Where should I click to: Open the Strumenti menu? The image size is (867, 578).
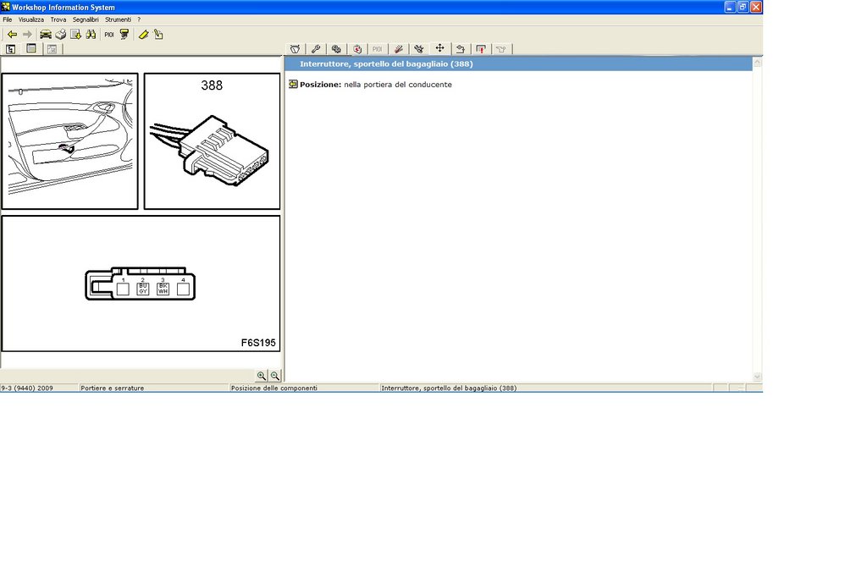pyautogui.click(x=119, y=19)
